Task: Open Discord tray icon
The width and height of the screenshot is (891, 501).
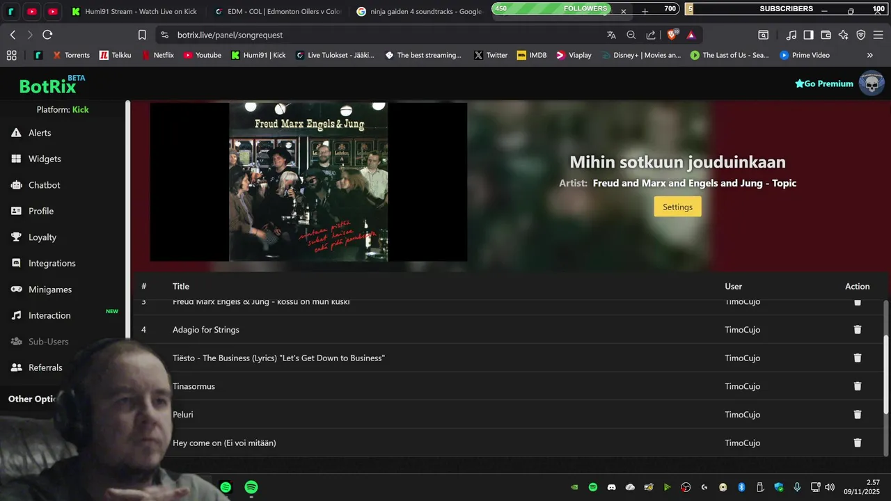Action: pyautogui.click(x=611, y=487)
